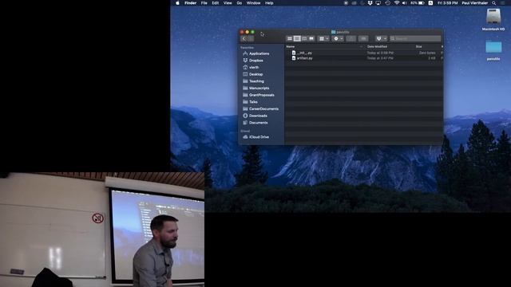Image resolution: width=511 pixels, height=287 pixels.
Task: Click the artifact.py file icon
Action: point(294,58)
